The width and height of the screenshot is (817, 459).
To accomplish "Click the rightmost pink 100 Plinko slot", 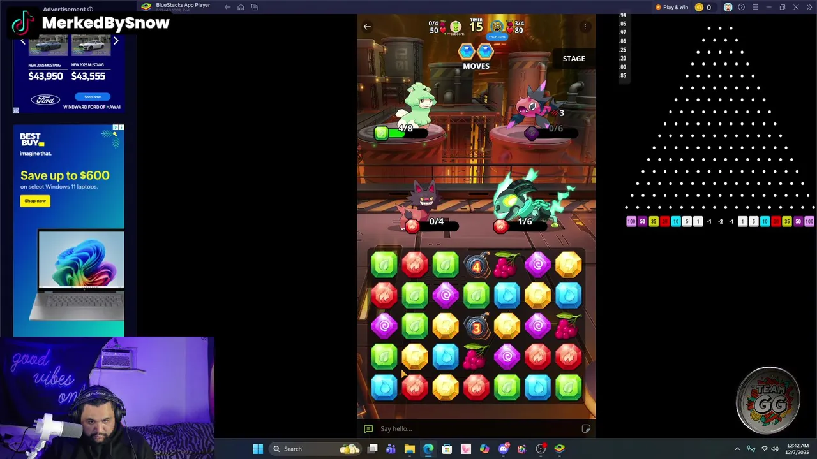I will [809, 222].
